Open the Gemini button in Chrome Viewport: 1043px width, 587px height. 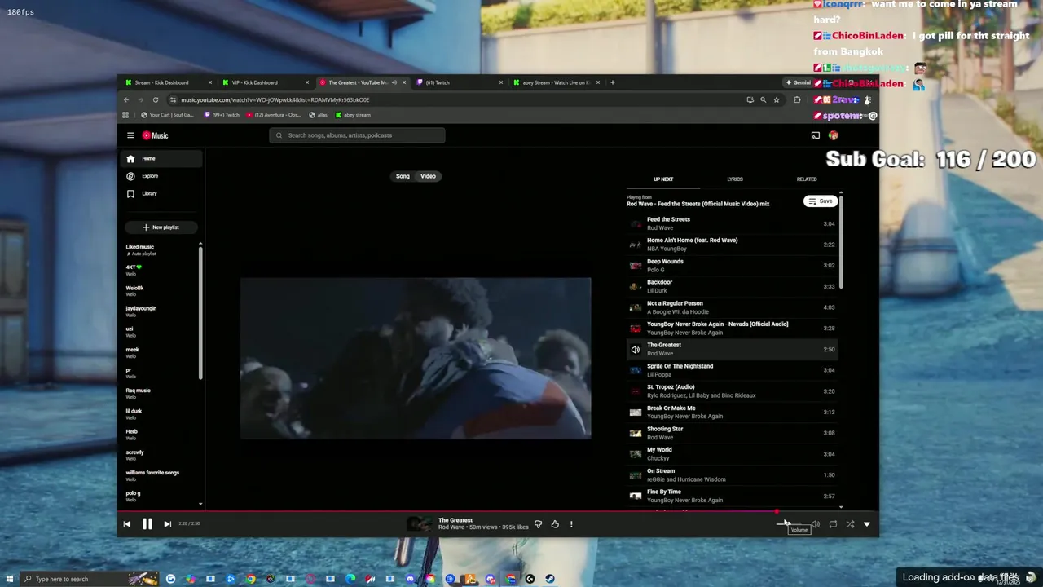(799, 82)
